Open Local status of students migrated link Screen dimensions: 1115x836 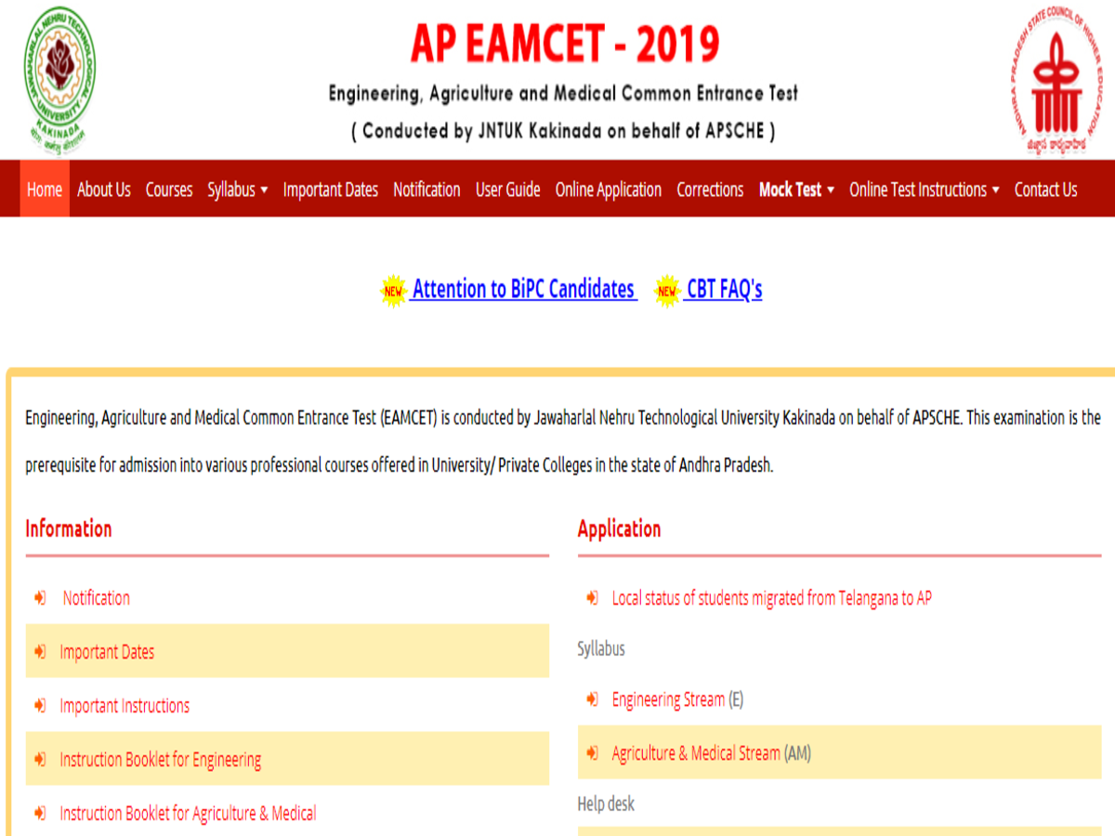pyautogui.click(x=771, y=598)
